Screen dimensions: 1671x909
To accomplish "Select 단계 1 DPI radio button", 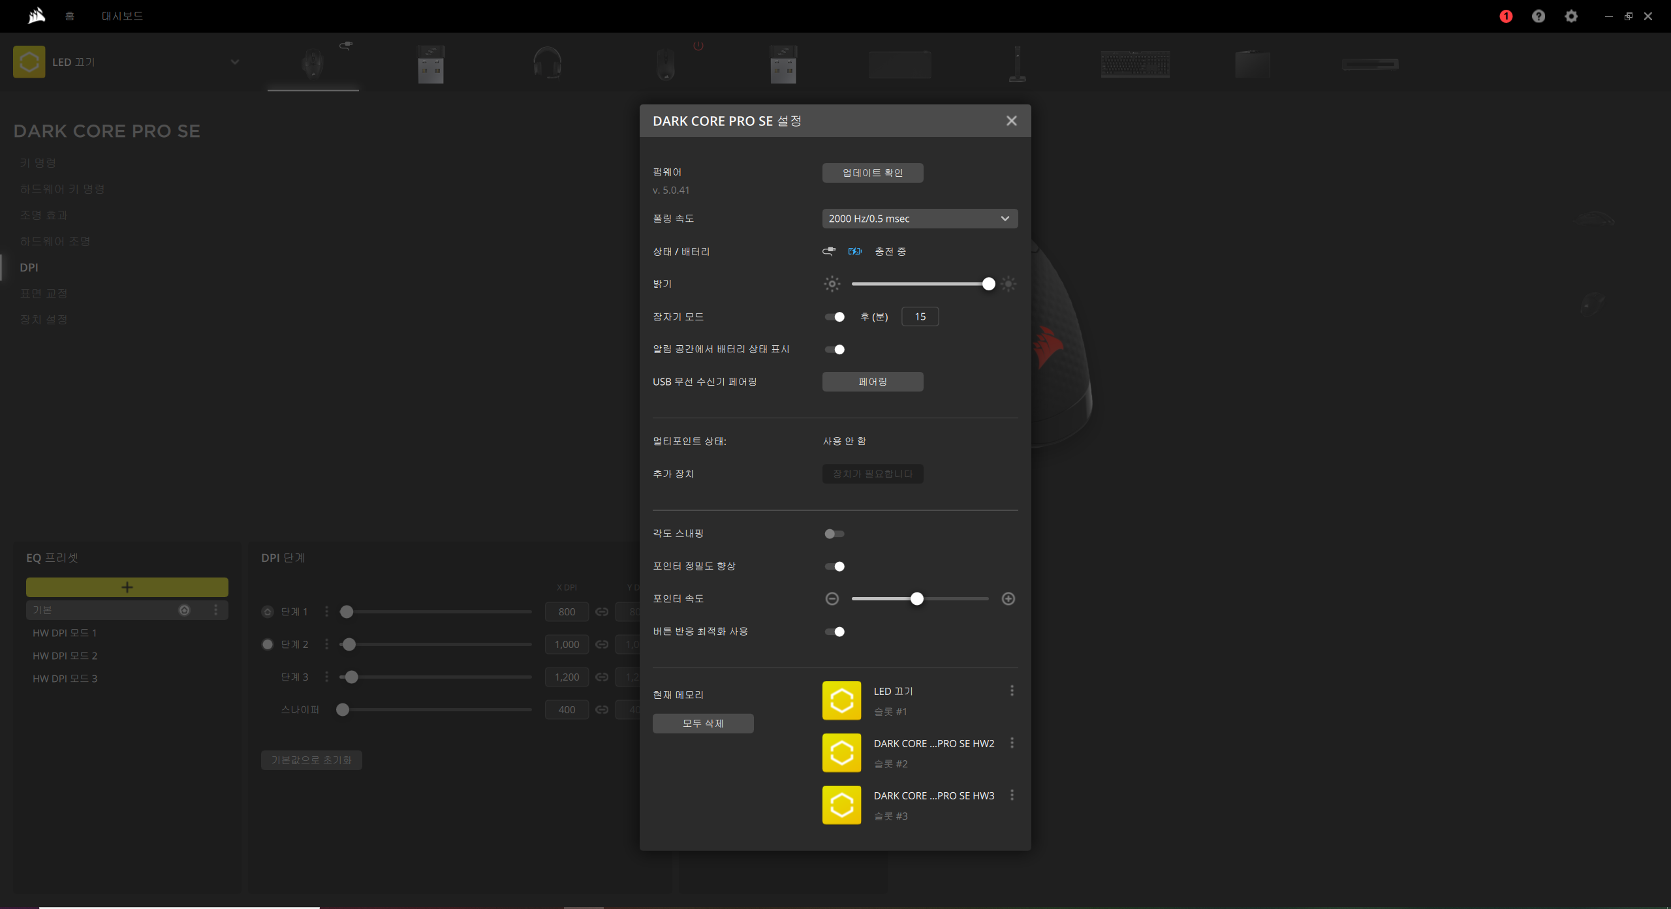I will point(267,612).
